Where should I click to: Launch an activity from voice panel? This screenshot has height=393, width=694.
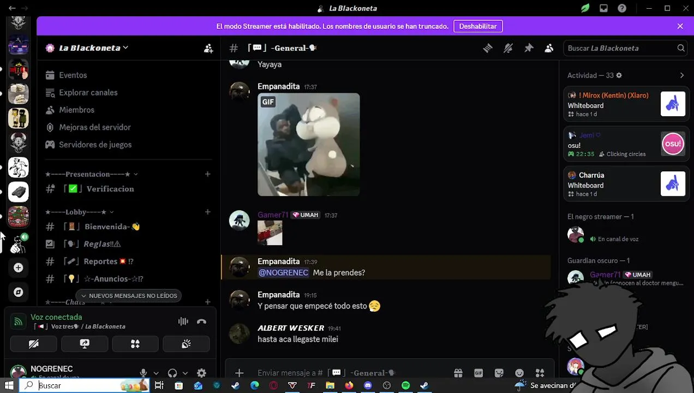(135, 344)
